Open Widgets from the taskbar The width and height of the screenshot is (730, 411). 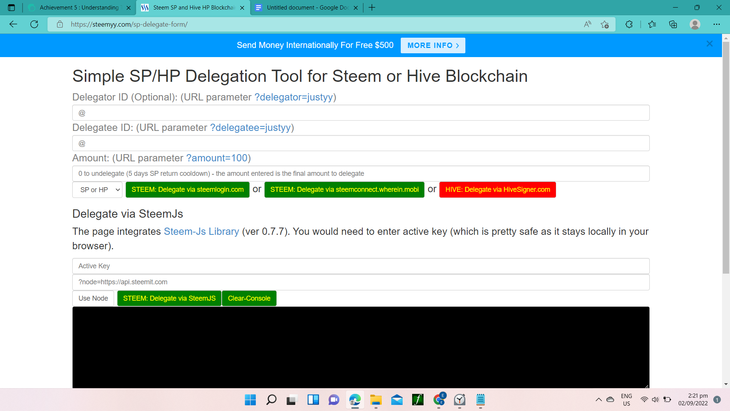click(x=313, y=400)
